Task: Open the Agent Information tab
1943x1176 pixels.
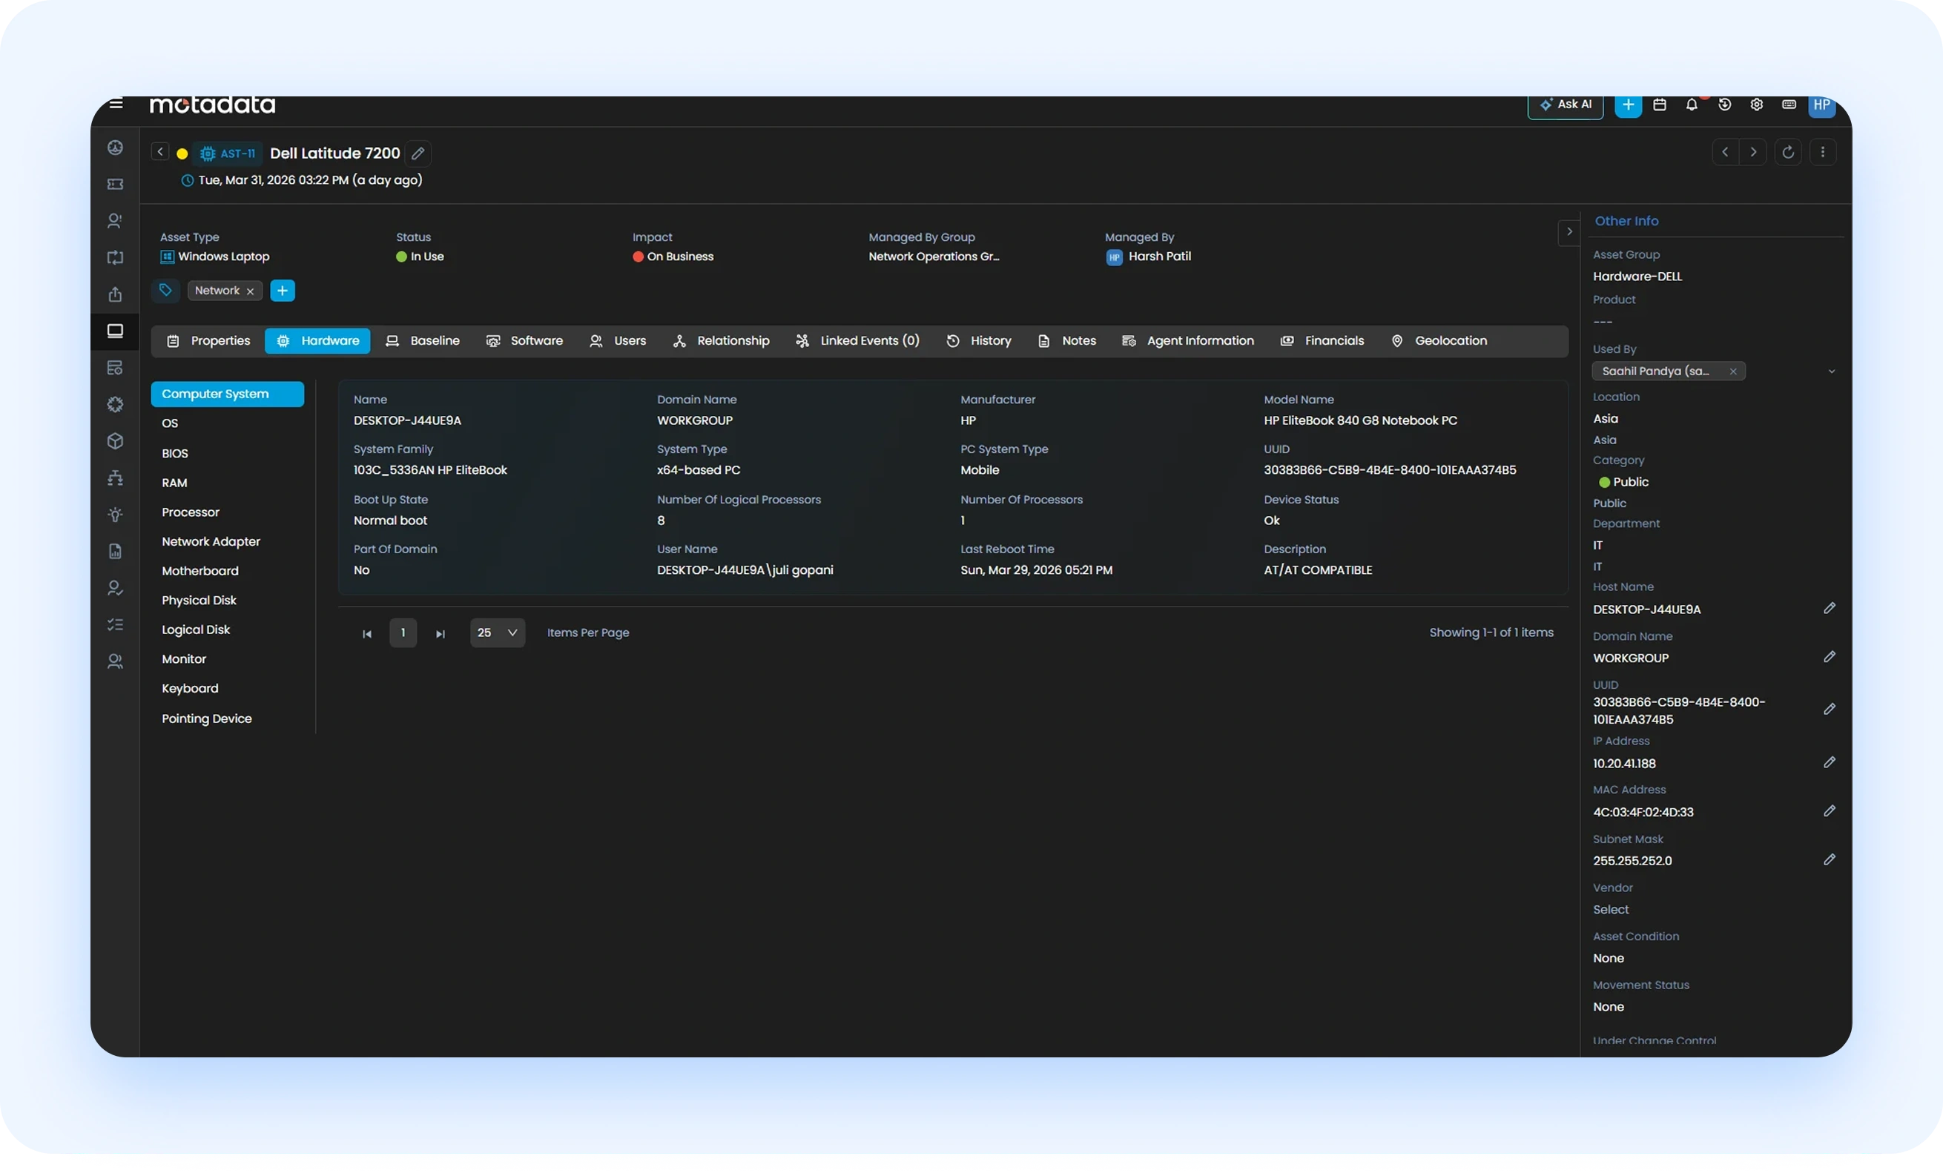Action: pos(1187,341)
